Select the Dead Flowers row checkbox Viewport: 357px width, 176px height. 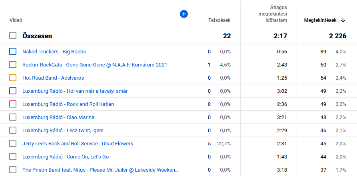[13, 143]
